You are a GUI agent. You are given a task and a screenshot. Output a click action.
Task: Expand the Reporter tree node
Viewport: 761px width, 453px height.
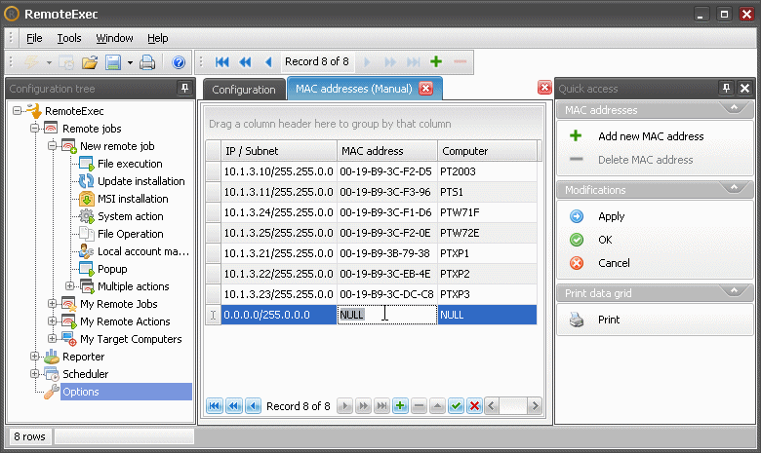click(x=34, y=357)
